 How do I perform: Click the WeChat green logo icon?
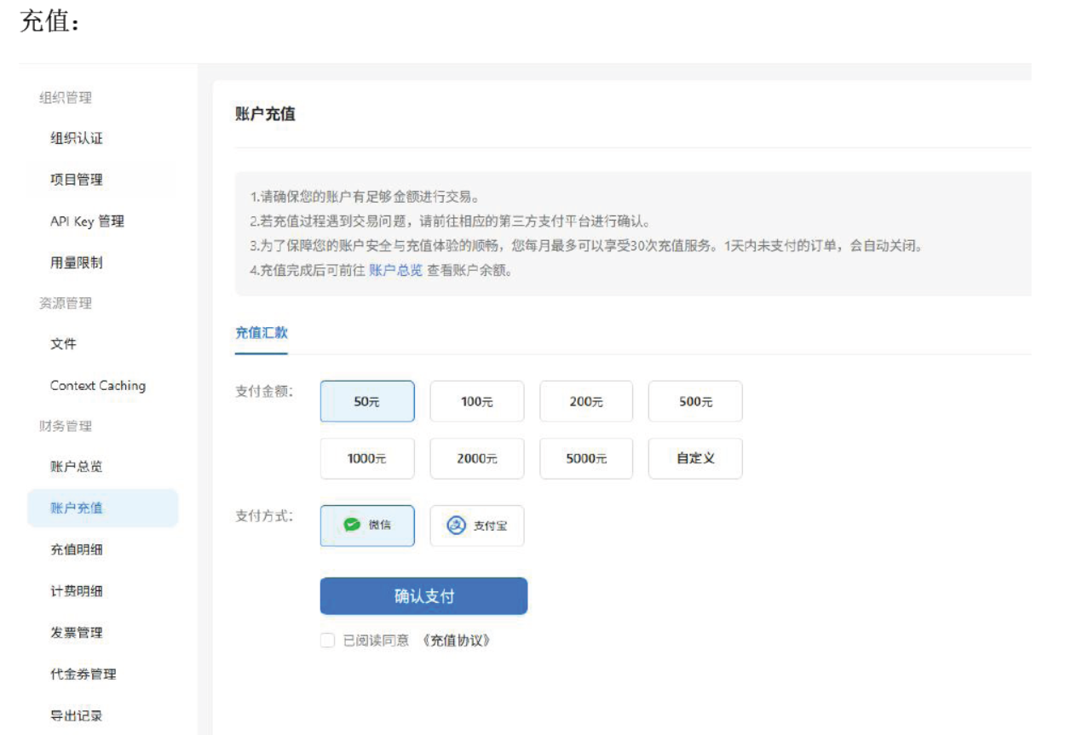[351, 525]
